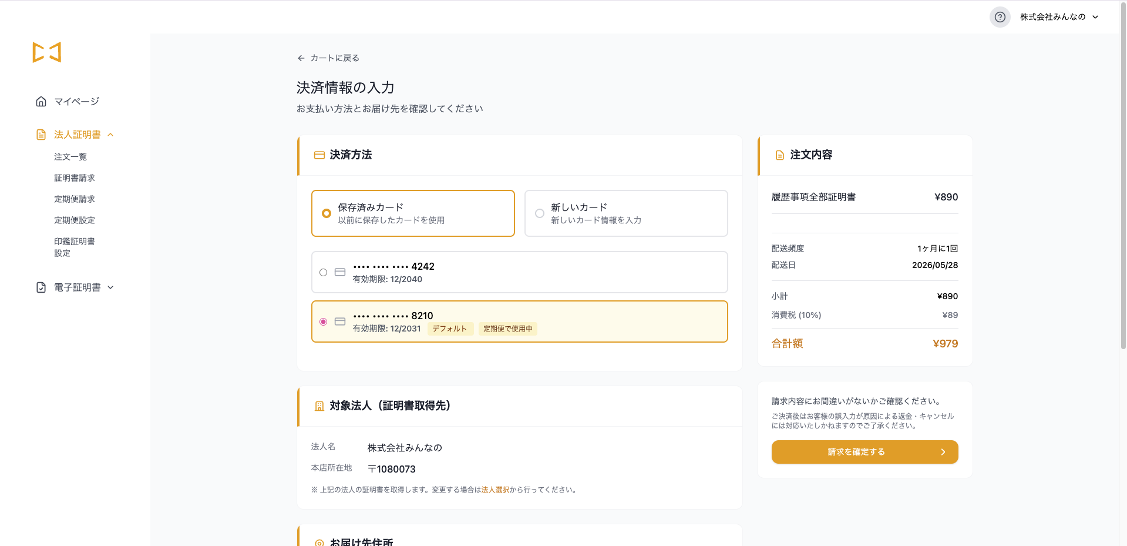Click the 消費税 (10%) ¥89 amount
The image size is (1127, 546).
coord(950,315)
